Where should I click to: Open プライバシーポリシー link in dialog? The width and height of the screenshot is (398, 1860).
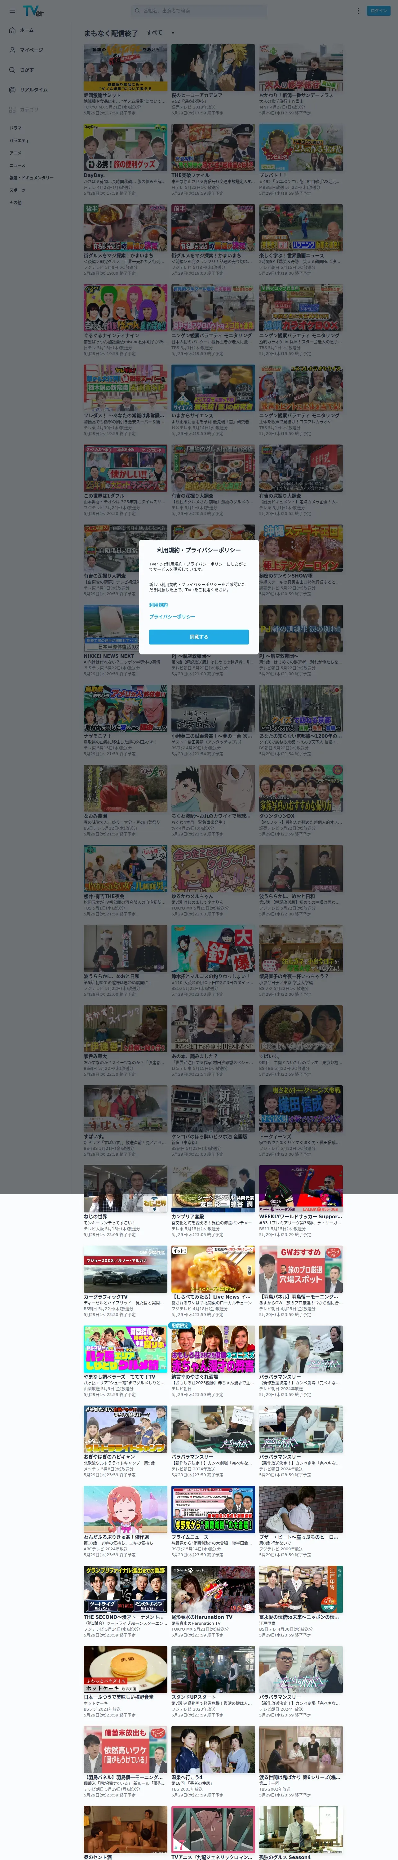[172, 617]
